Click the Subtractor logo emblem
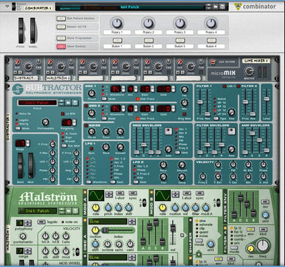Image resolution: width=285 pixels, height=267 pixels. [18, 89]
